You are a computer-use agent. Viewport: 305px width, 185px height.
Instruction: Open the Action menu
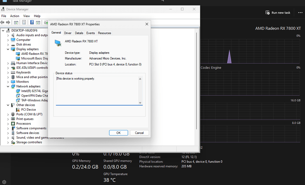[14, 16]
